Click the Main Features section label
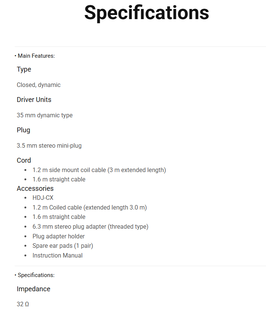This screenshot has height=310, width=266. point(36,56)
